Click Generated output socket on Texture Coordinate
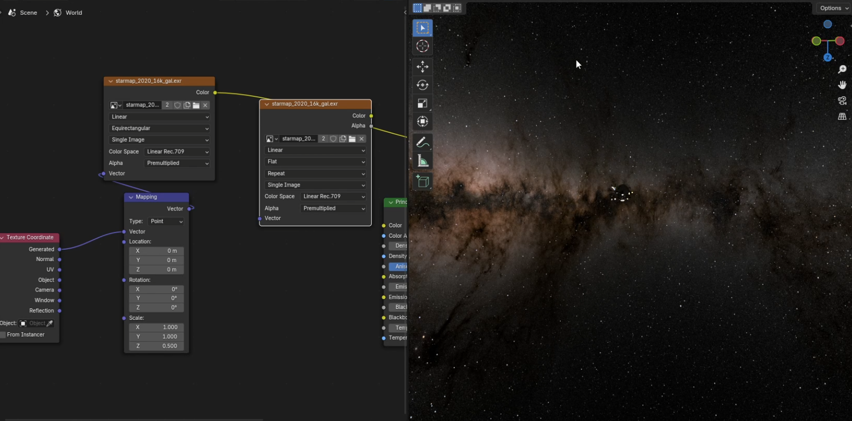852x421 pixels. [59, 249]
